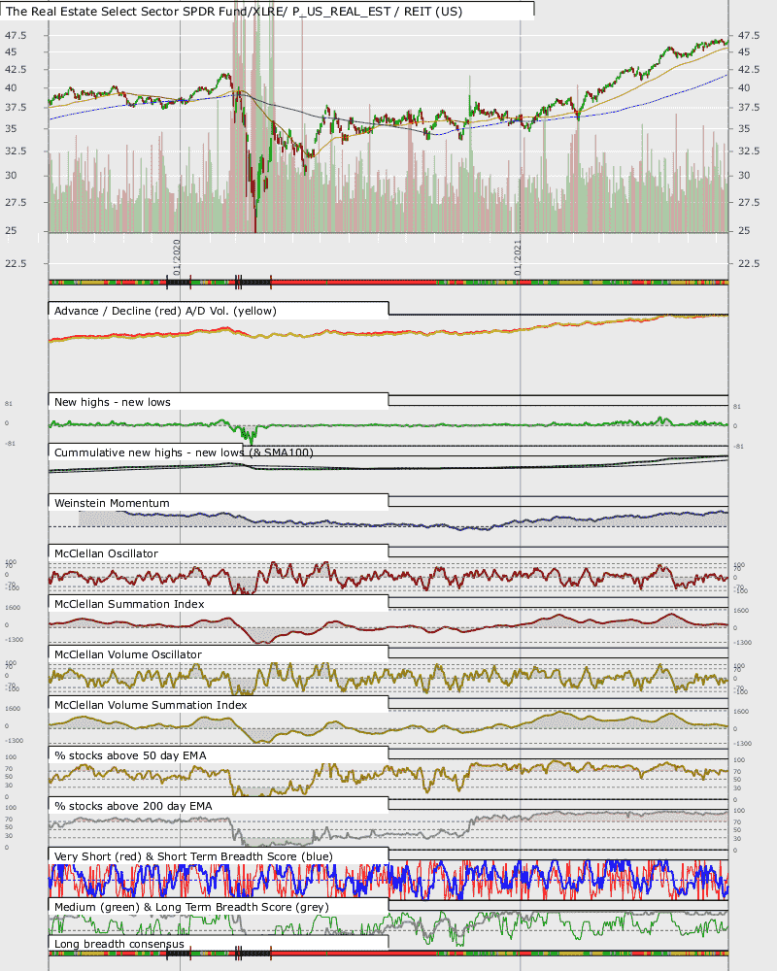Select the 'Weinstein Momentum' panel label
This screenshot has width=777, height=971.
(112, 503)
